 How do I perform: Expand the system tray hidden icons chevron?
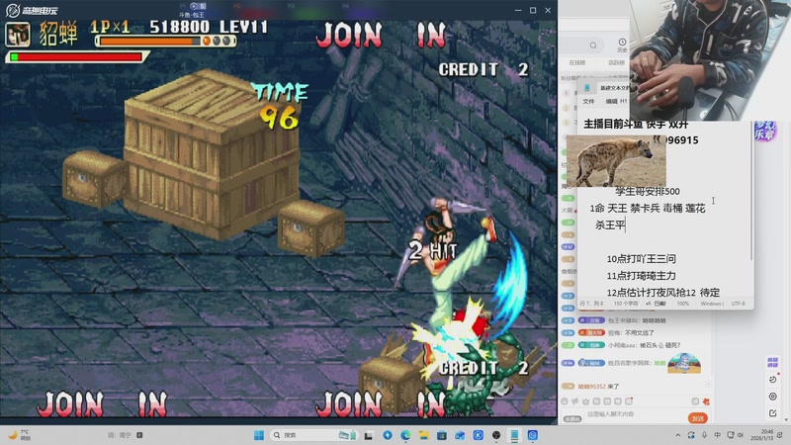[678, 435]
